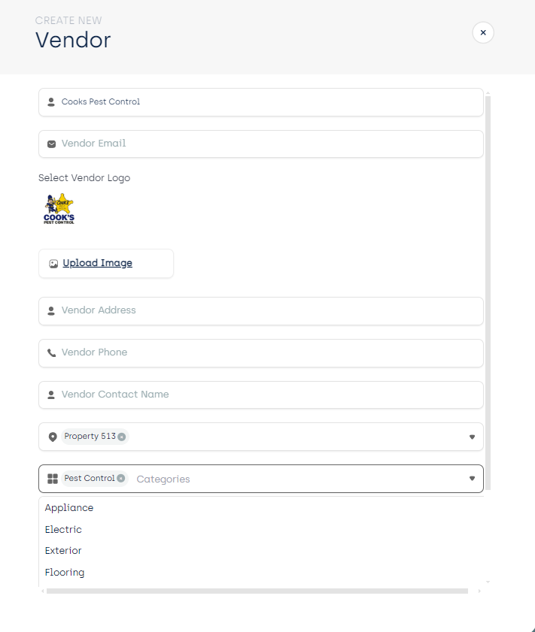
Task: Expand the properties dropdown arrow
Action: tap(472, 437)
